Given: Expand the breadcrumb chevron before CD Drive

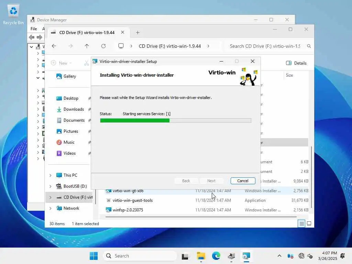Looking at the screenshot, I should [x=131, y=46].
